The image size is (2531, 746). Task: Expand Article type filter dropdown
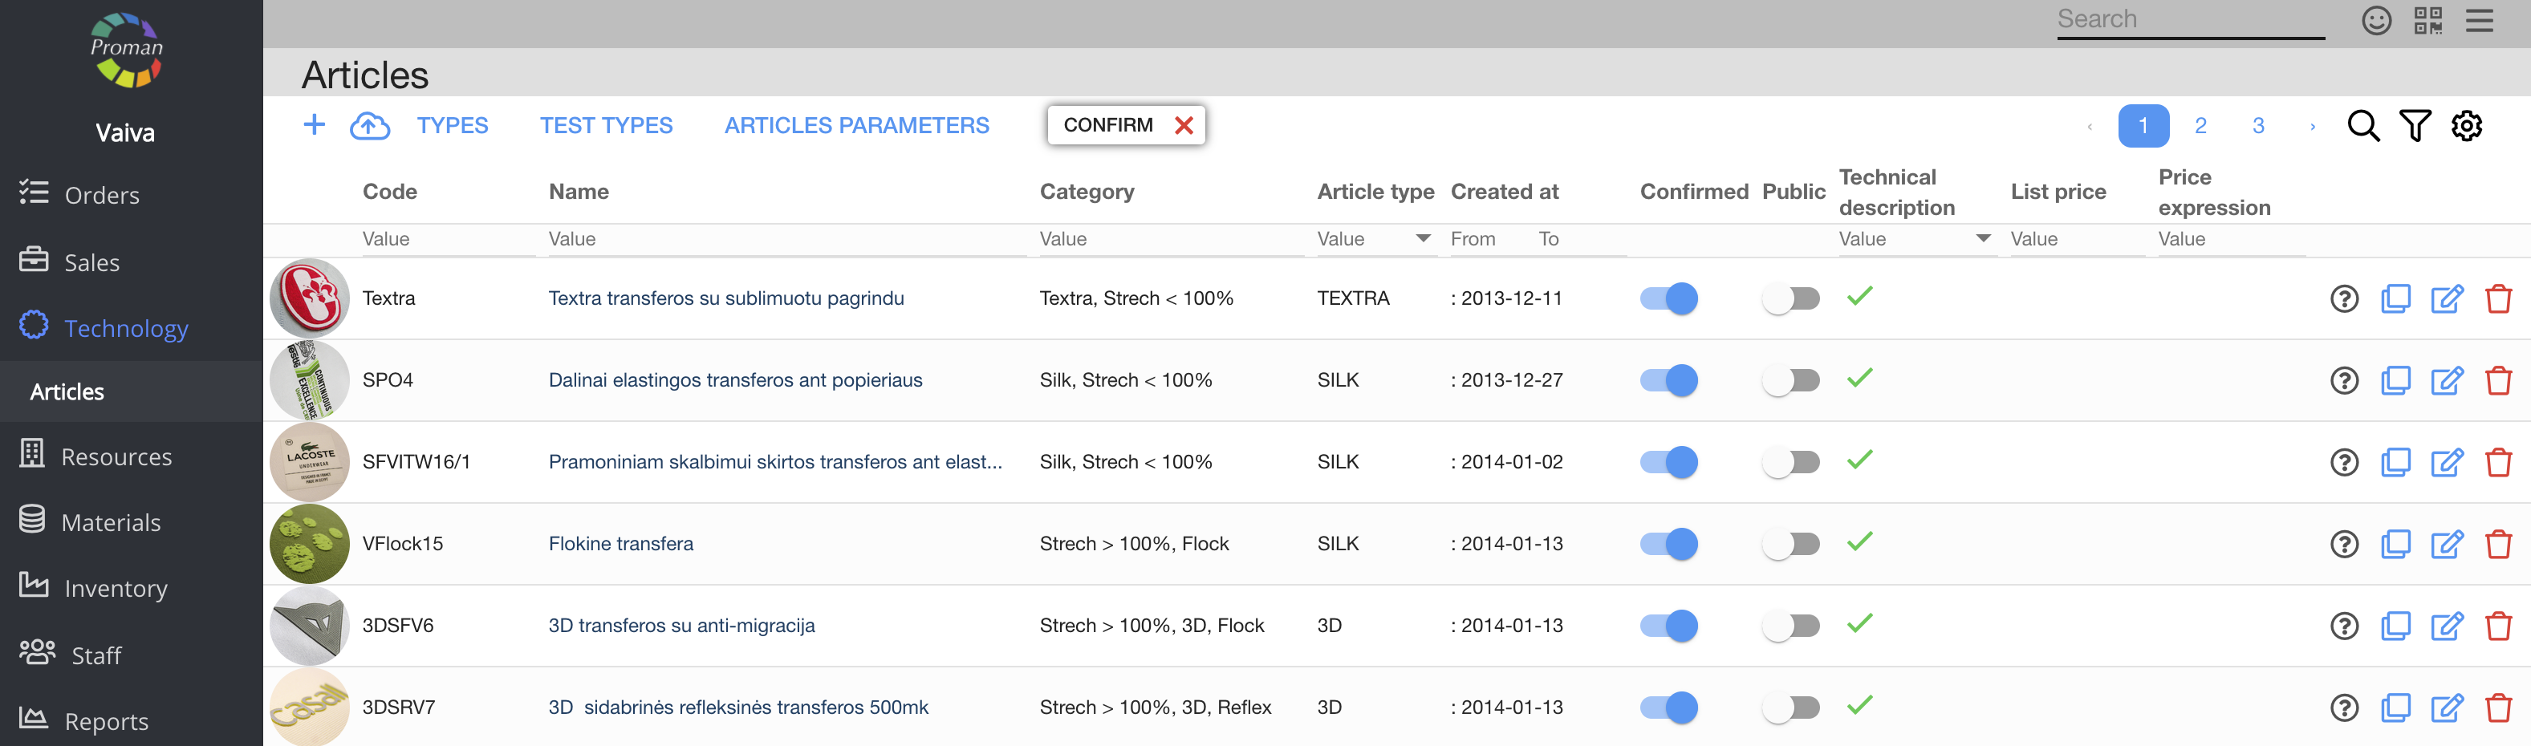click(x=1423, y=238)
